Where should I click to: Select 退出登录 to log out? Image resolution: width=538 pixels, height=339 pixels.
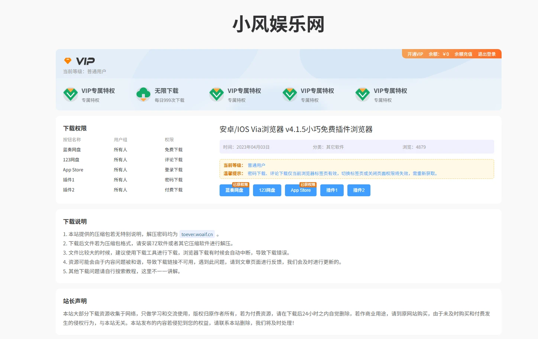tap(487, 54)
